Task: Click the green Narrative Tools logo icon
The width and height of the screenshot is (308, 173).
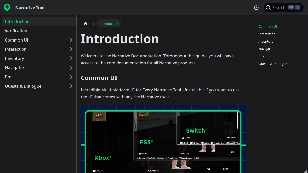Action: (7, 8)
